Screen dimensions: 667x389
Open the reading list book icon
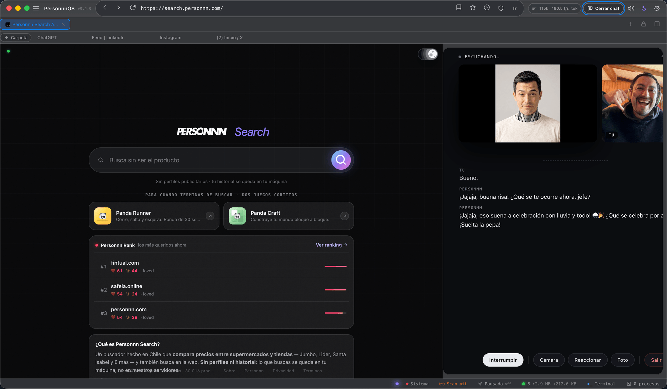click(459, 8)
